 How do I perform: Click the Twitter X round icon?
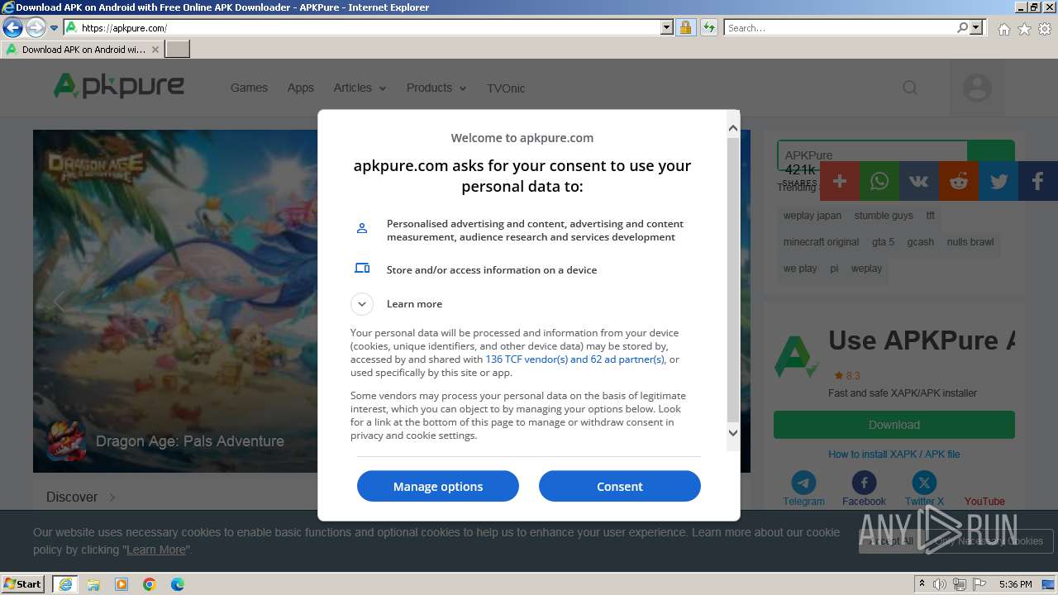pyautogui.click(x=924, y=483)
